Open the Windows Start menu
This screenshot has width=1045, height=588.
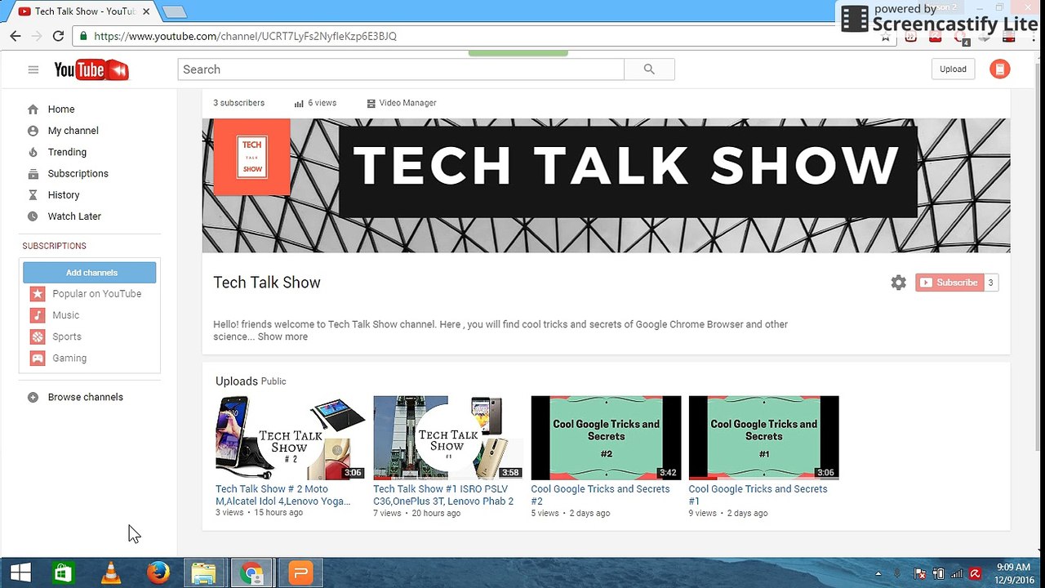pos(20,572)
